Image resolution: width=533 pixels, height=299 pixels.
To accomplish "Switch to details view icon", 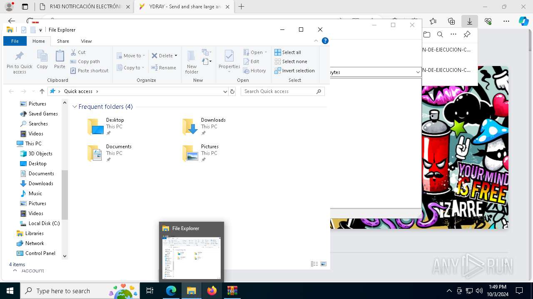I will point(314,264).
